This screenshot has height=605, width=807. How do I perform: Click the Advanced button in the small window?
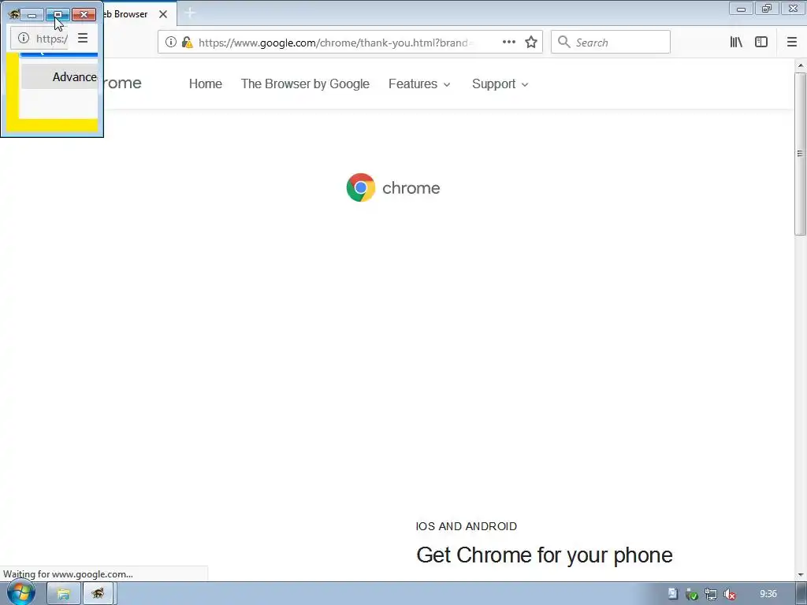[59, 76]
